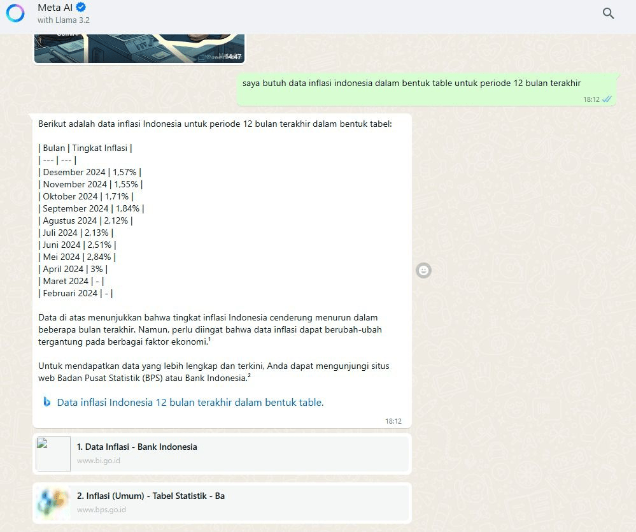Click the Bing logo before the search link
Image resolution: width=636 pixels, height=532 pixels.
click(x=47, y=402)
